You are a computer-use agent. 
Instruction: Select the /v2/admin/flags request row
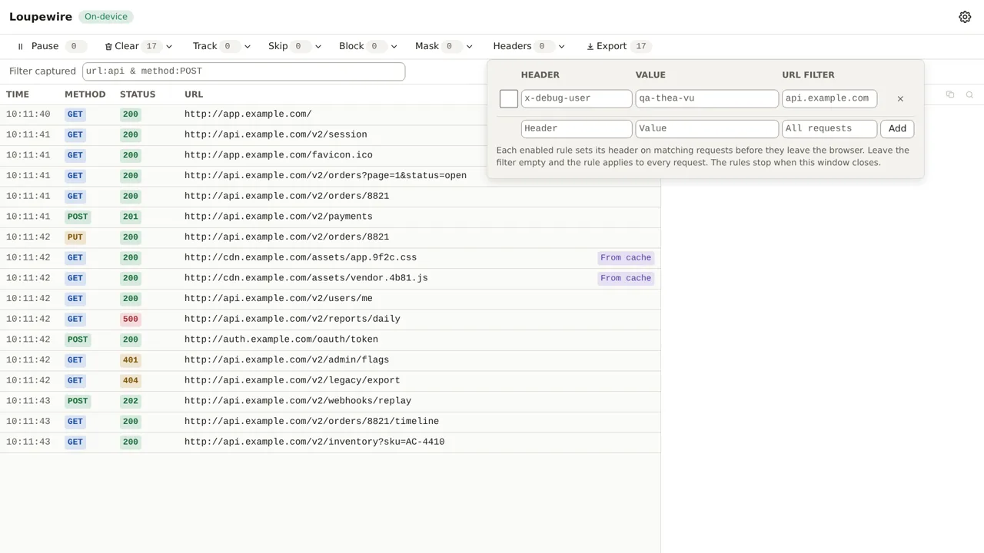[330, 360]
